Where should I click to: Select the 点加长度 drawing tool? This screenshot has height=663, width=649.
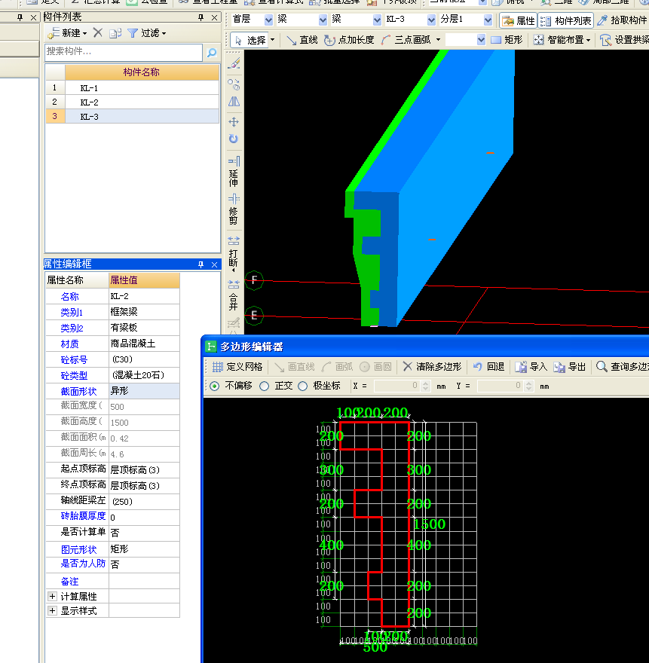350,40
